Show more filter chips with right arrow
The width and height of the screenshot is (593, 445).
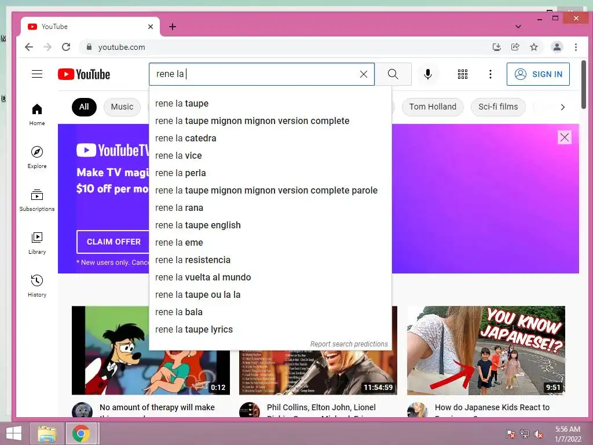pos(562,107)
